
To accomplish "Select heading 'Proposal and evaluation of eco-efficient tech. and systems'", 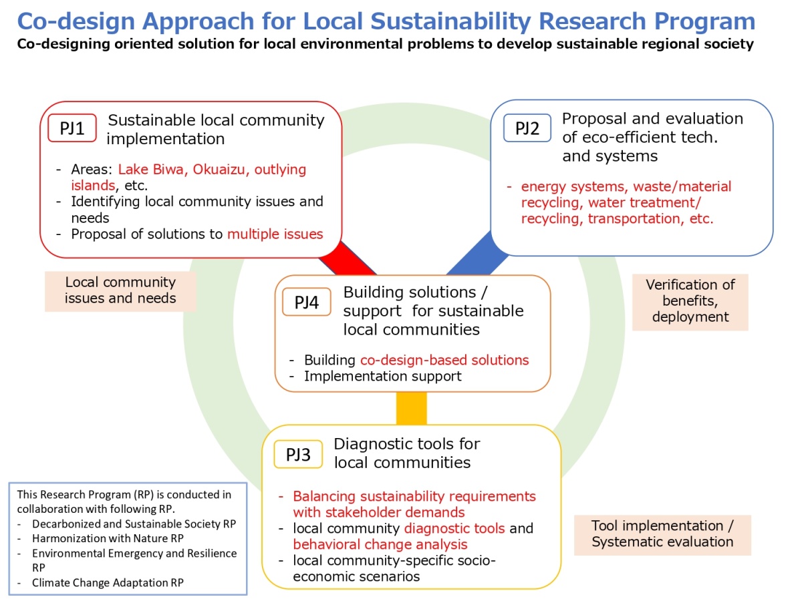I will click(652, 137).
